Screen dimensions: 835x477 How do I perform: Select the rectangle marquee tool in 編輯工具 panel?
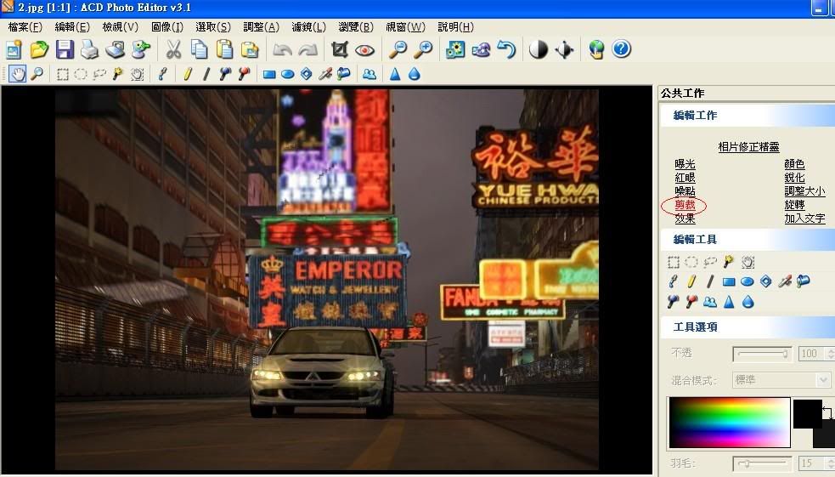click(x=674, y=263)
